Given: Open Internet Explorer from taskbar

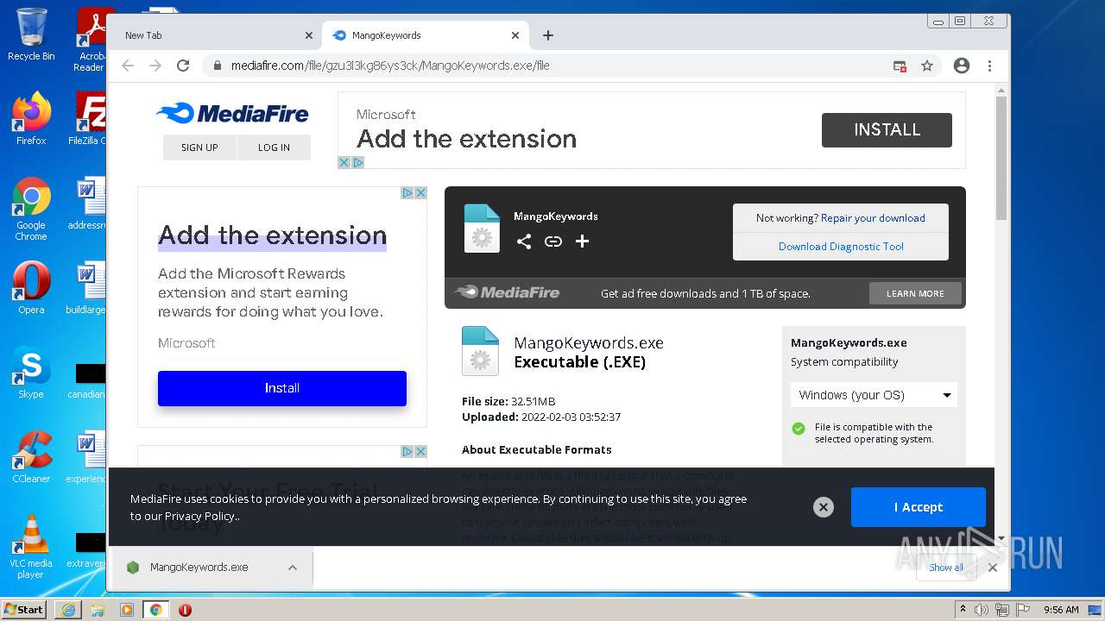Looking at the screenshot, I should click(68, 610).
